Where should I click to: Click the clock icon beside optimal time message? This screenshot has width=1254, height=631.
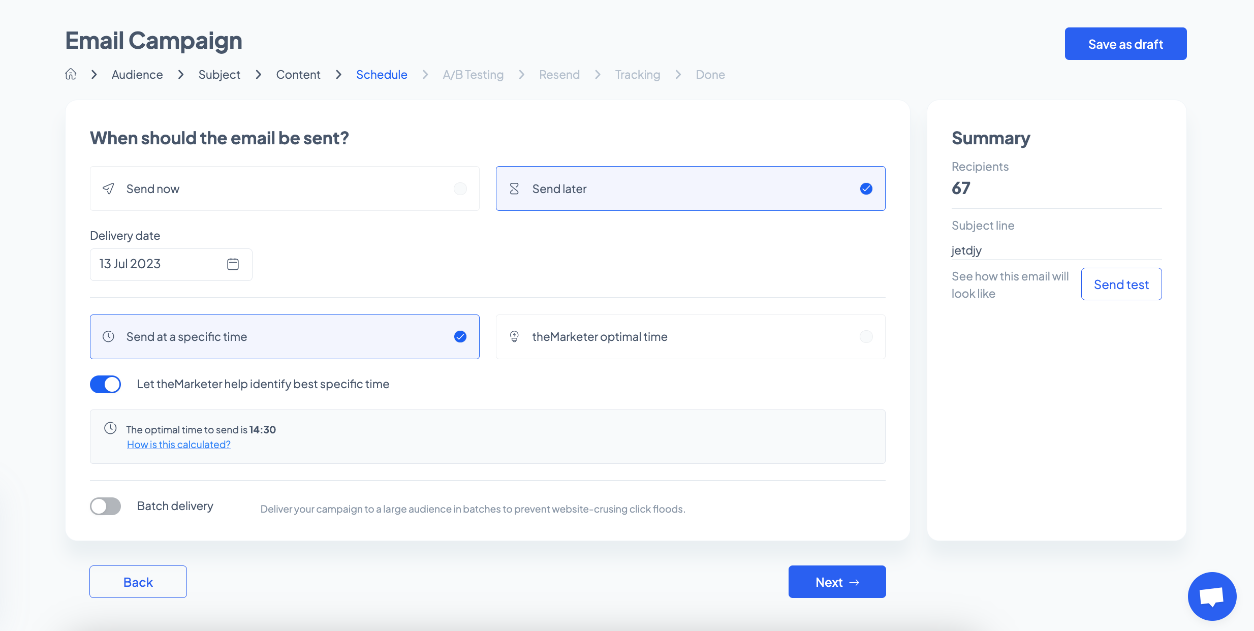[x=110, y=428]
